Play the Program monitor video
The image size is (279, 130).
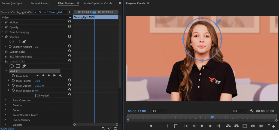coord(202,126)
